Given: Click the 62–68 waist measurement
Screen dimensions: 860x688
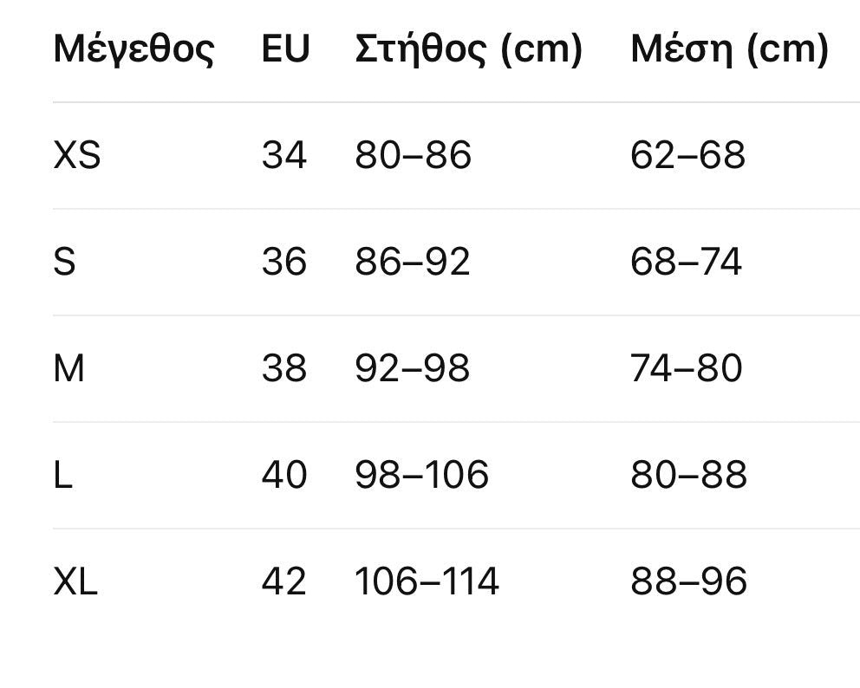Looking at the screenshot, I should point(687,156).
